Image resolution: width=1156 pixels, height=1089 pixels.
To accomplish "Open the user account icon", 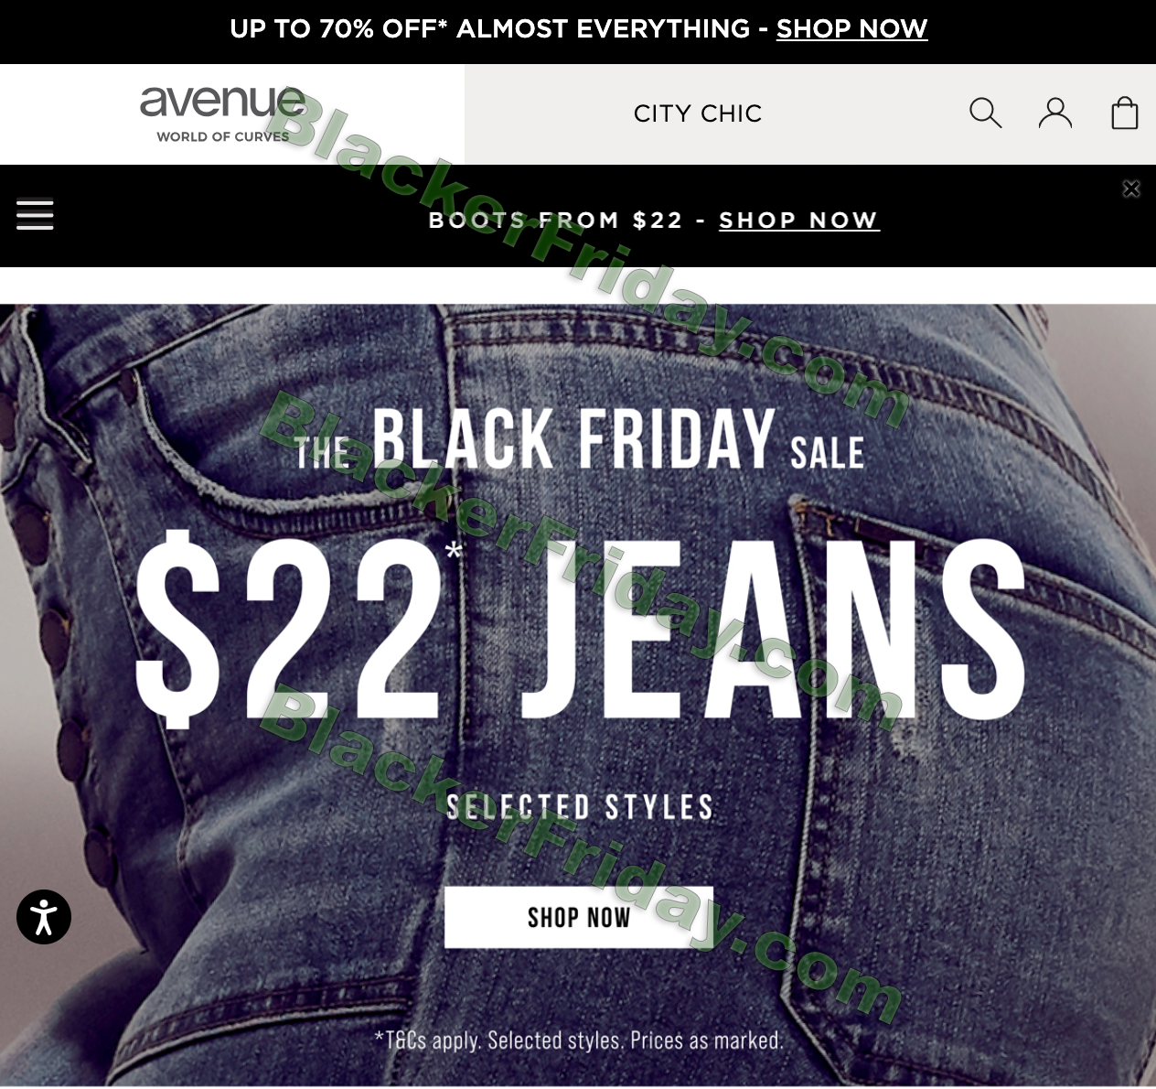I will (x=1054, y=113).
